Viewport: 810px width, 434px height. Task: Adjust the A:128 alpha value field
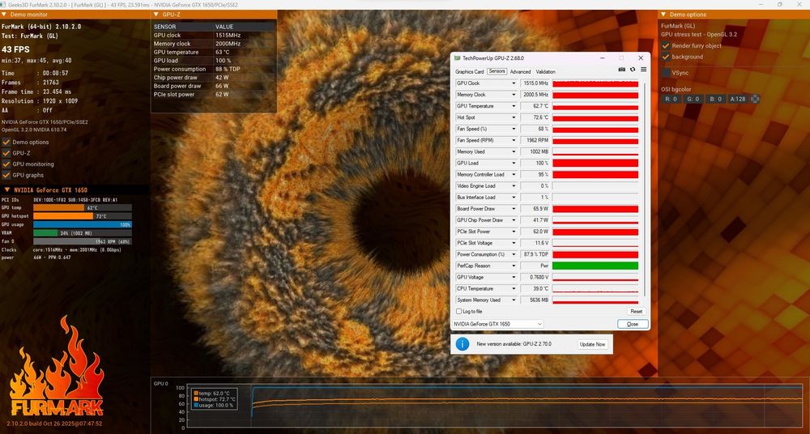pos(738,99)
